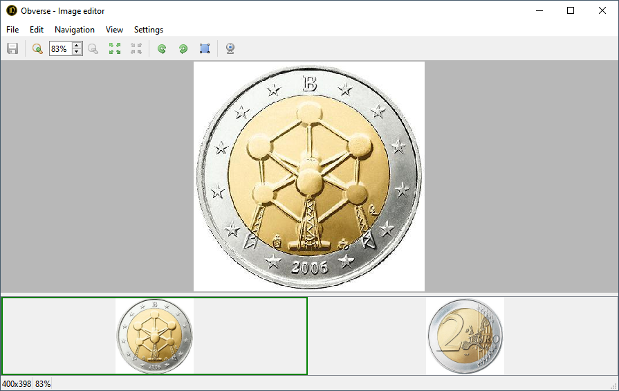Click the Shrink to actual size gray arrows icon
The height and width of the screenshot is (391, 619).
(x=136, y=48)
